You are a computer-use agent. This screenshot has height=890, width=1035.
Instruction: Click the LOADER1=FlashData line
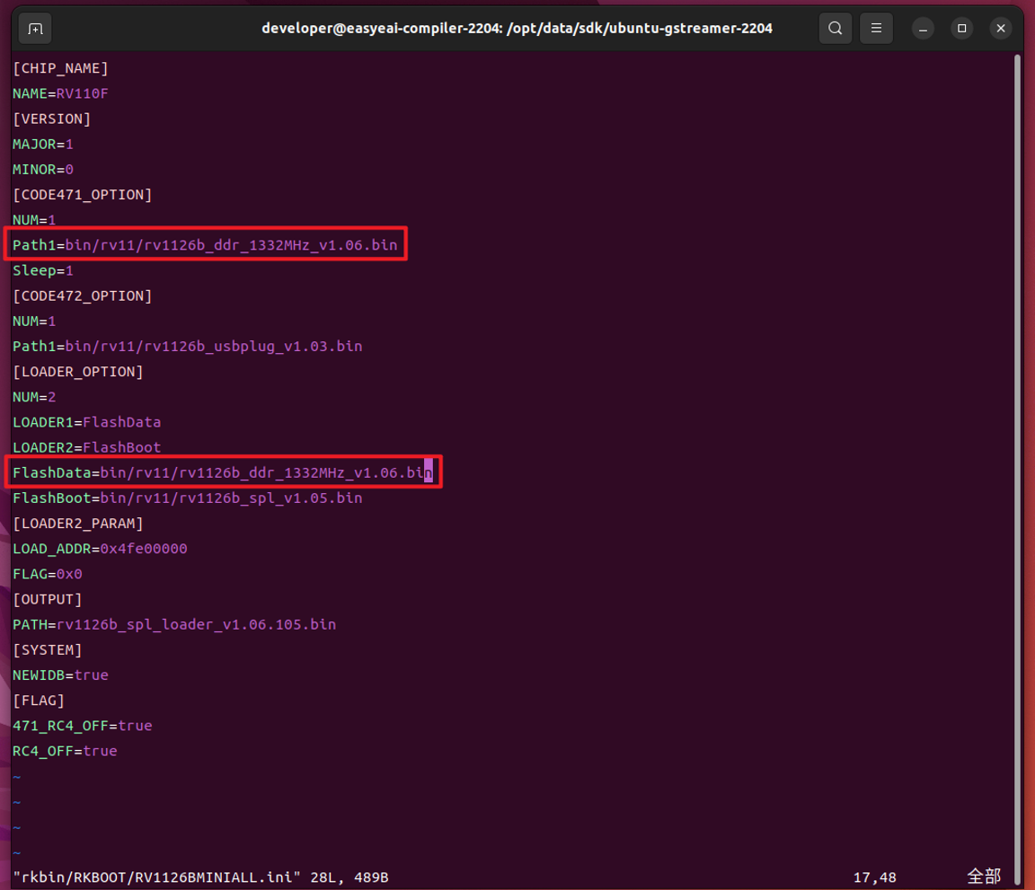point(86,422)
